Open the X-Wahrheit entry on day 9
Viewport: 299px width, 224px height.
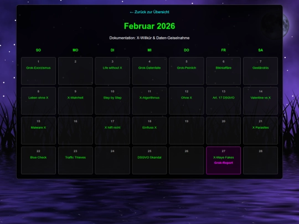(75, 98)
